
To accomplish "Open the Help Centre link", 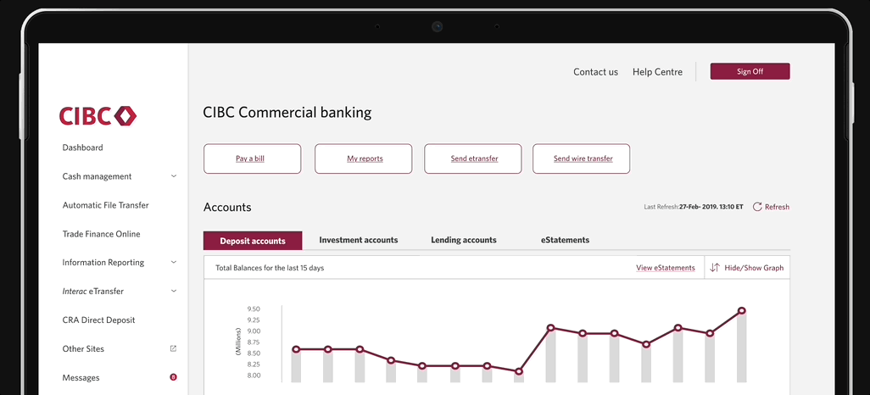I will coord(657,72).
